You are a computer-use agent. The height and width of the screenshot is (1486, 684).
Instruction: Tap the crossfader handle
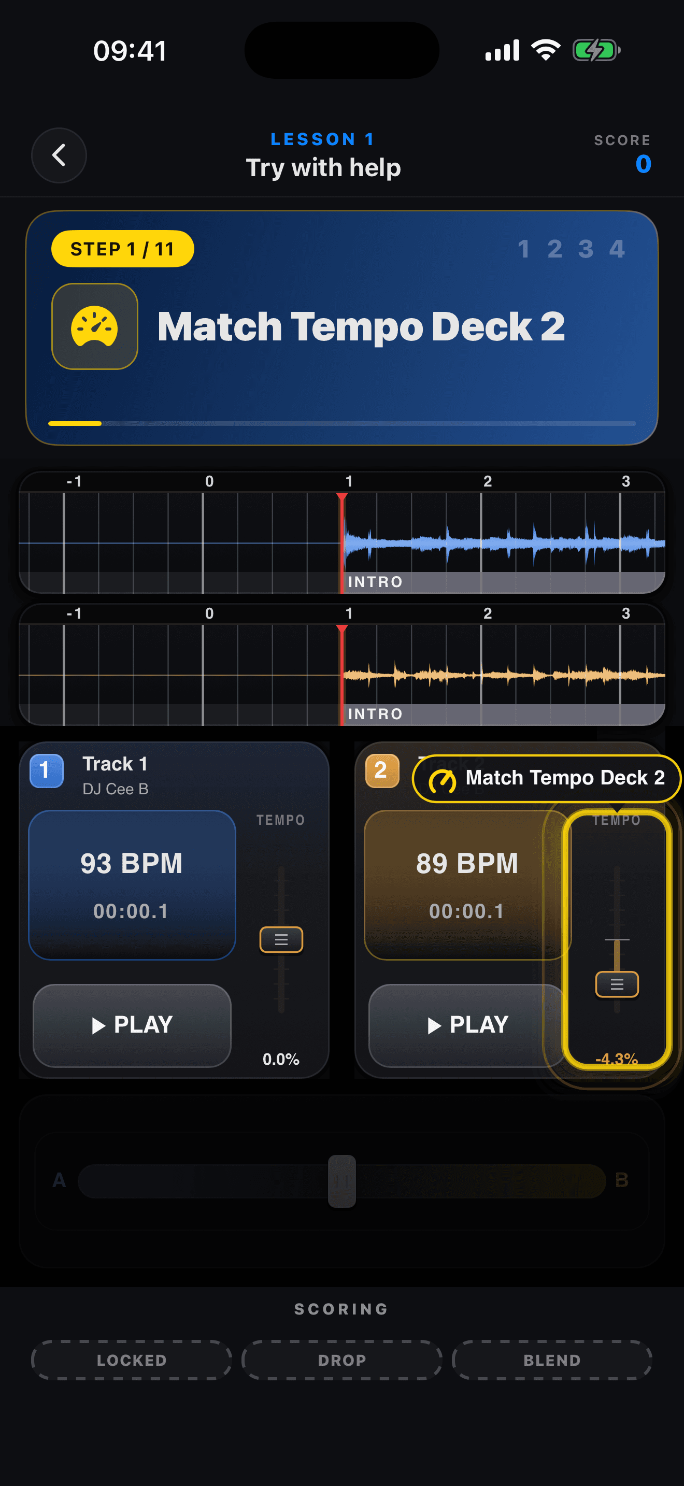pyautogui.click(x=342, y=1181)
